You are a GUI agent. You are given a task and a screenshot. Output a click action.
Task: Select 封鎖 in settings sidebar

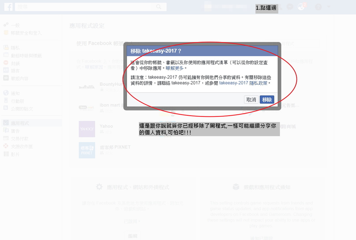(x=15, y=63)
